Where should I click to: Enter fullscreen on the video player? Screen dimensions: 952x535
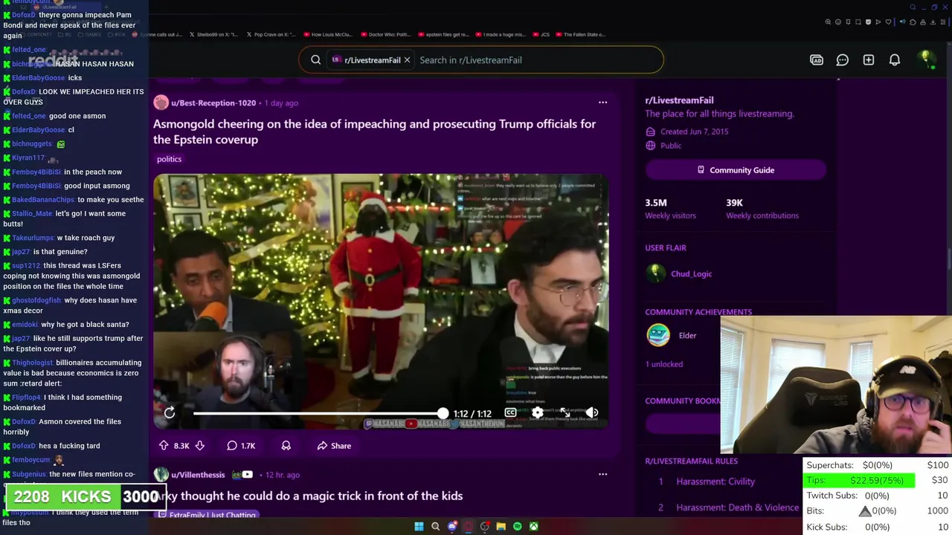(x=565, y=413)
